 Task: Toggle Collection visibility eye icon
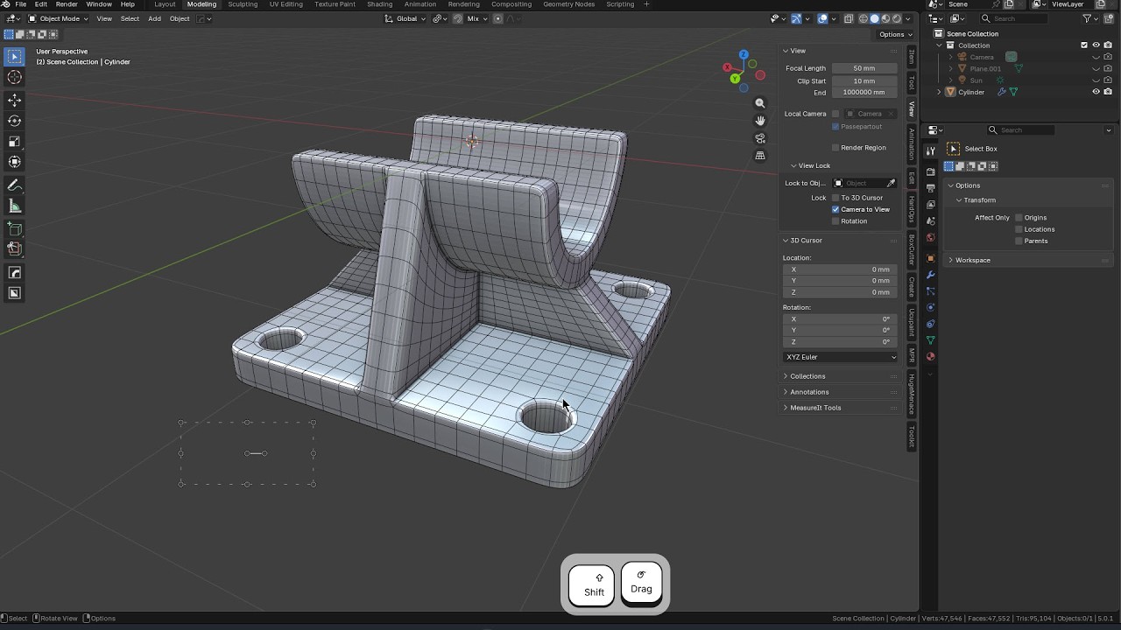pos(1096,45)
